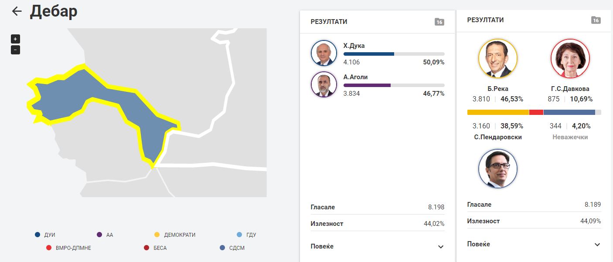
Task: Toggle the ВМРО-ДПМНЕ legend entry
Action: tap(68, 248)
